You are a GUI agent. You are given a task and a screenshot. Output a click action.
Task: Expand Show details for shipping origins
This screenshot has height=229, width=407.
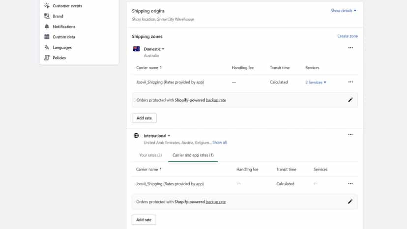coord(344,11)
